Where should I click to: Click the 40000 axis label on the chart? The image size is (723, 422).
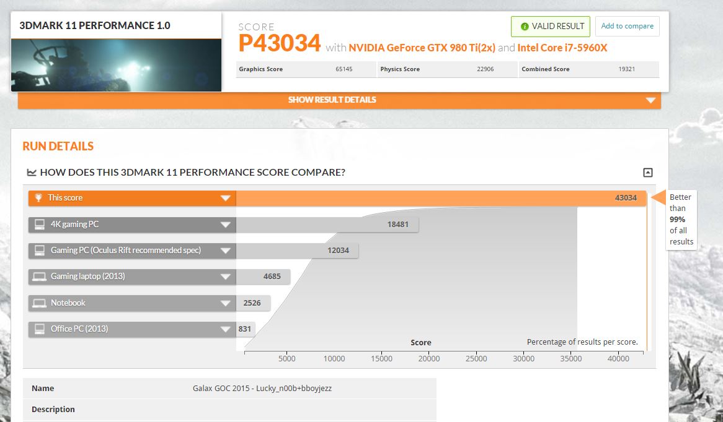click(x=618, y=358)
